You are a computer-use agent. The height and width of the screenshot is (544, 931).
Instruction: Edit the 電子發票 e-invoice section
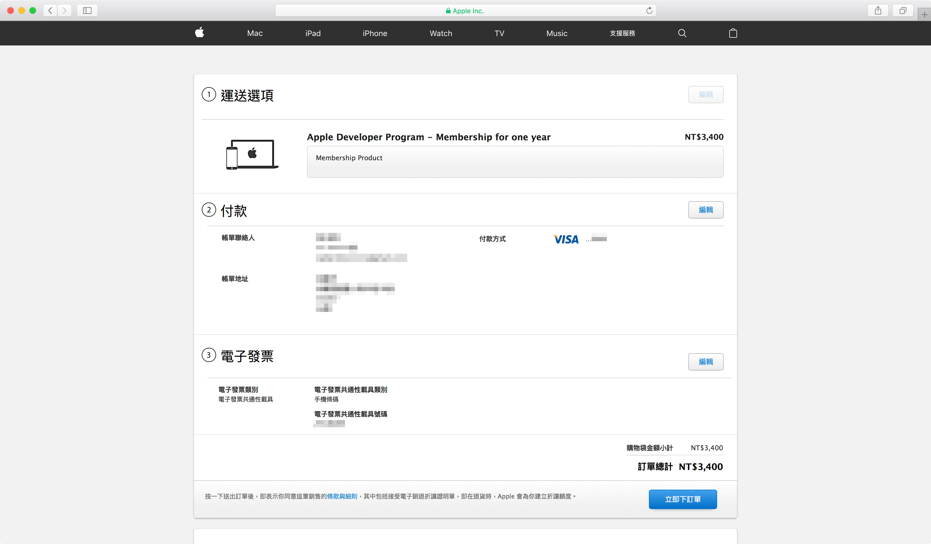click(x=705, y=362)
